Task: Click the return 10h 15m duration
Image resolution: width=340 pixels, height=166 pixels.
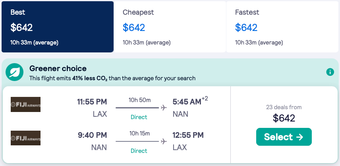Action: (x=139, y=133)
